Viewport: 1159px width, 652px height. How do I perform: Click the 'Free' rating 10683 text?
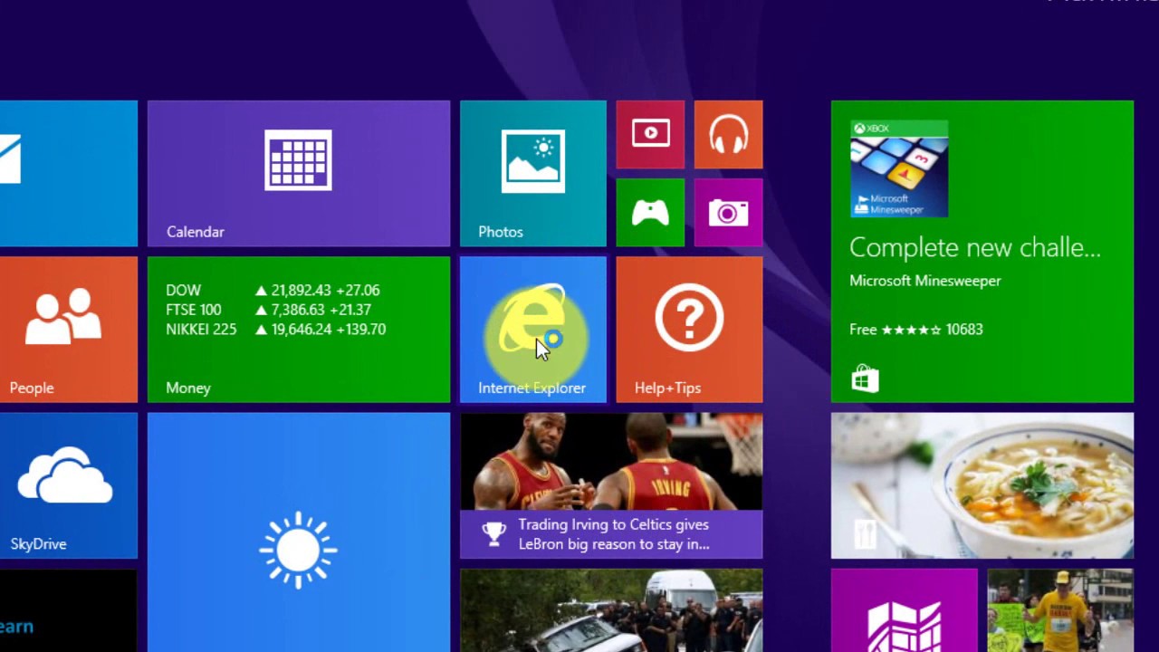pos(916,330)
